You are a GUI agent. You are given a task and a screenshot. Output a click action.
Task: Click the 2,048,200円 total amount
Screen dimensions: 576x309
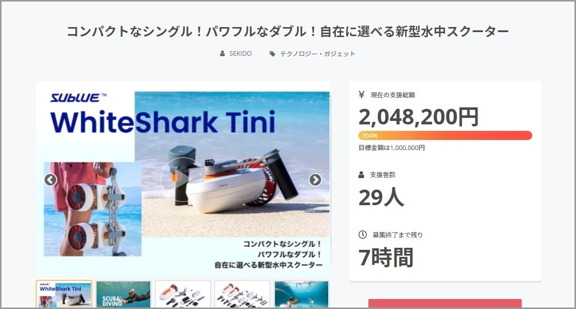418,116
